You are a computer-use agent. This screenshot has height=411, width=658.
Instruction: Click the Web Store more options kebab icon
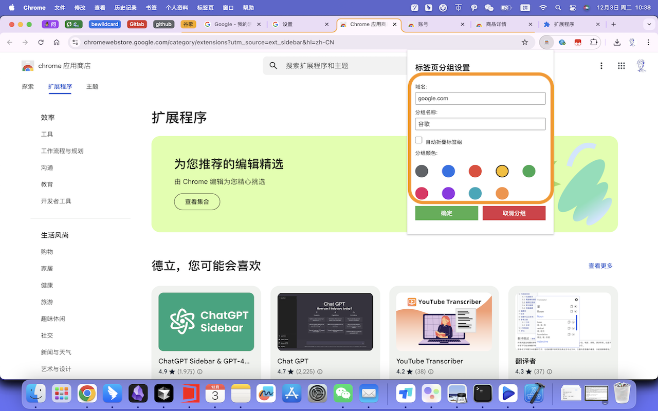click(601, 66)
